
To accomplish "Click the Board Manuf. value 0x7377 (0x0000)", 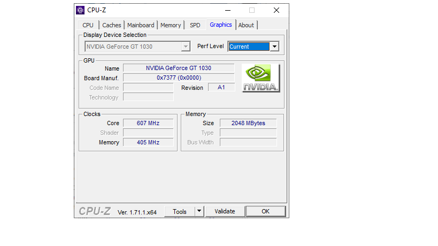I will point(179,78).
